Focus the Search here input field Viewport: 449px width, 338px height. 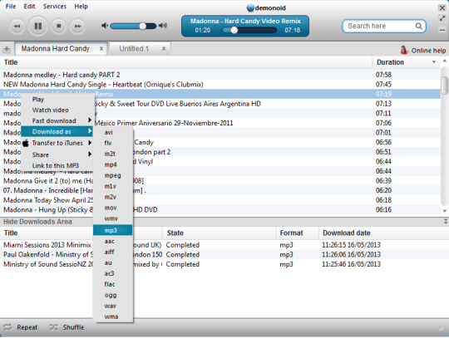384,27
